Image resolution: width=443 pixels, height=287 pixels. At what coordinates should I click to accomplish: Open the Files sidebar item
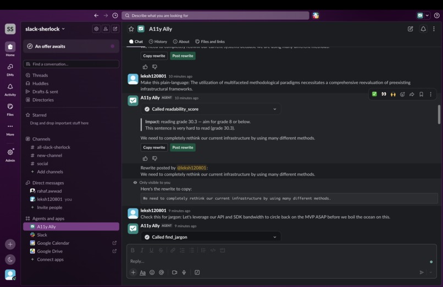point(10,109)
